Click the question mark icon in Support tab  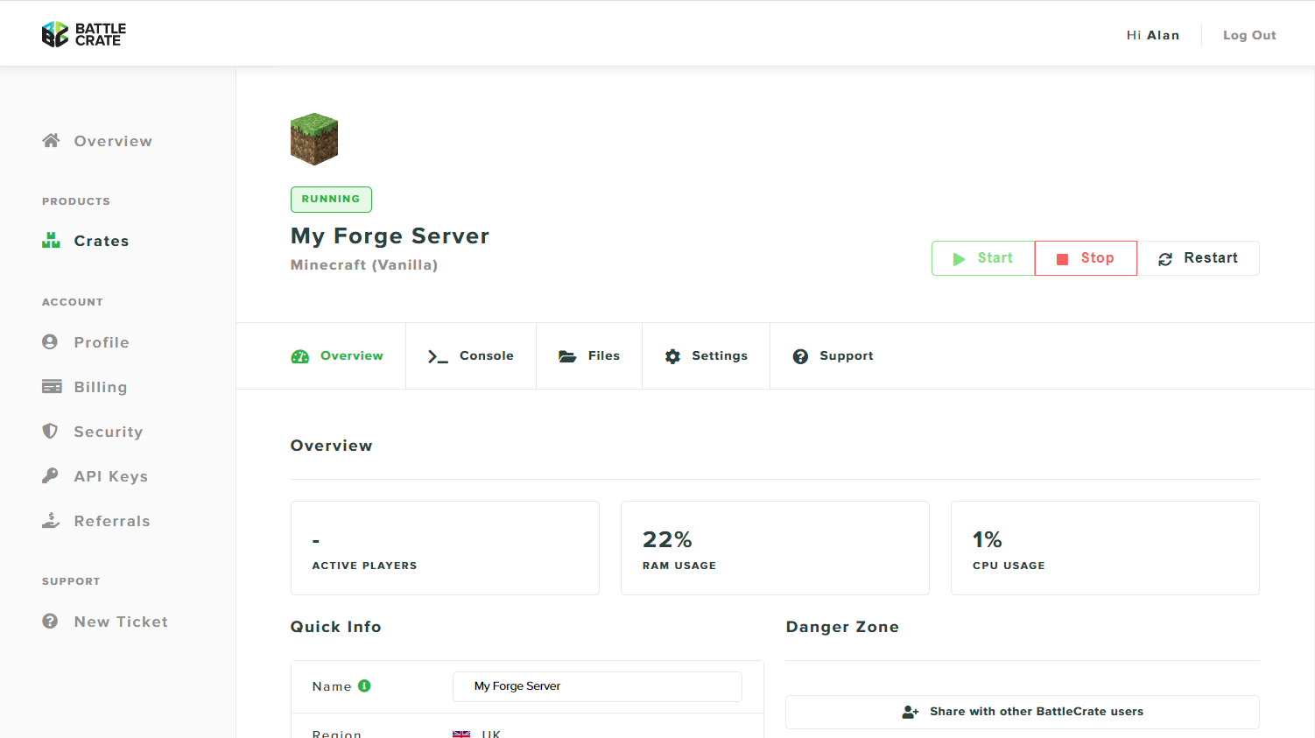pyautogui.click(x=800, y=356)
